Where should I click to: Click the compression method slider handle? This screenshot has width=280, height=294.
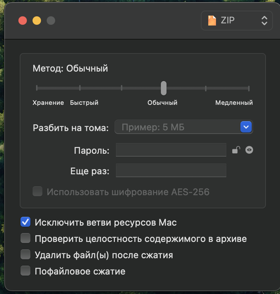point(164,88)
